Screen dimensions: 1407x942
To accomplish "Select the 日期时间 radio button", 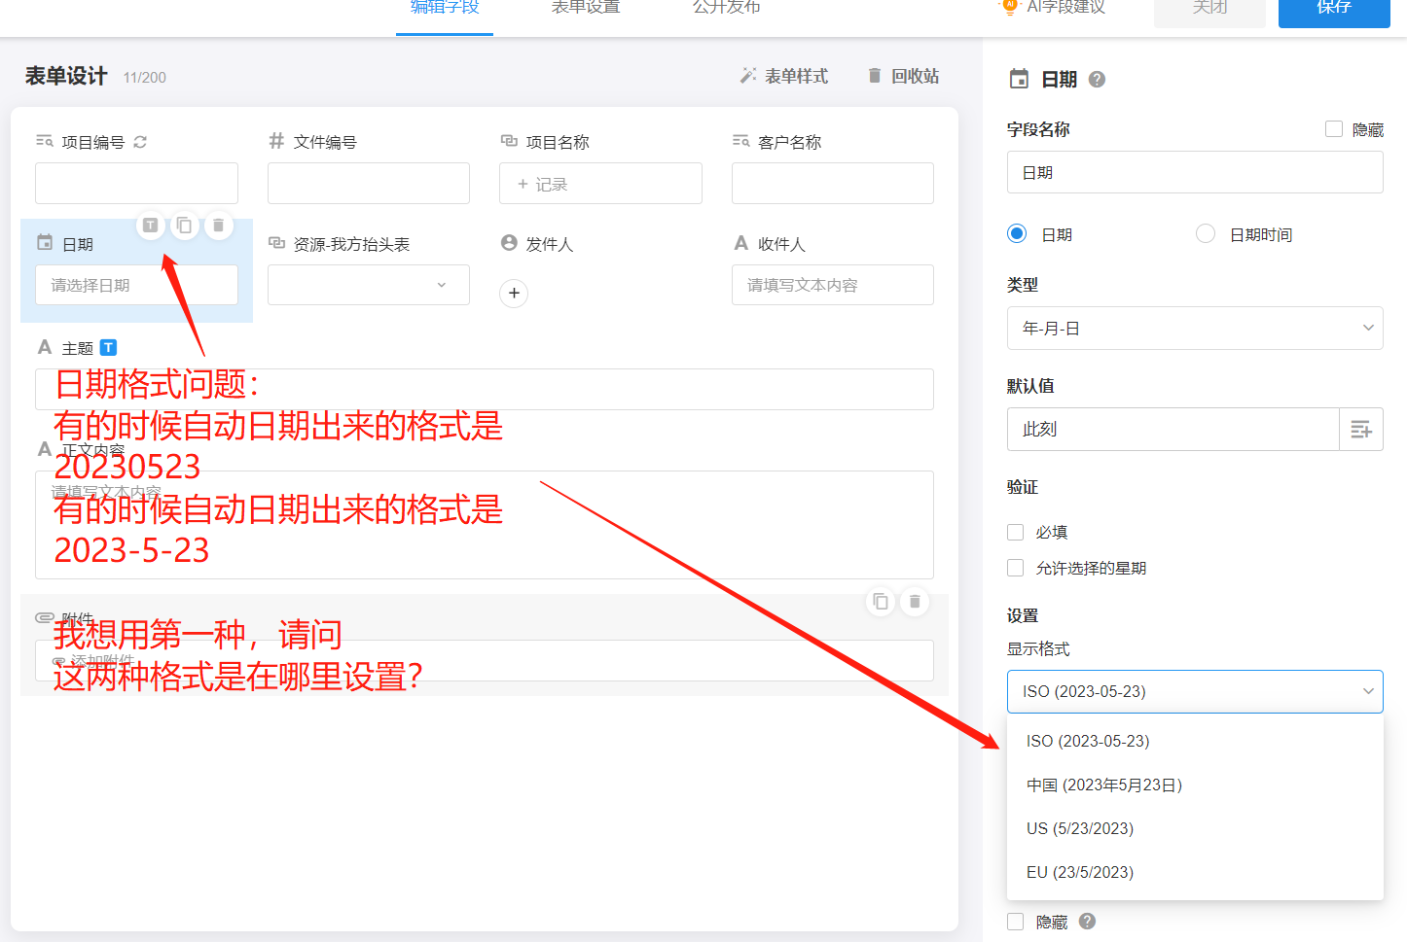I will (x=1206, y=233).
